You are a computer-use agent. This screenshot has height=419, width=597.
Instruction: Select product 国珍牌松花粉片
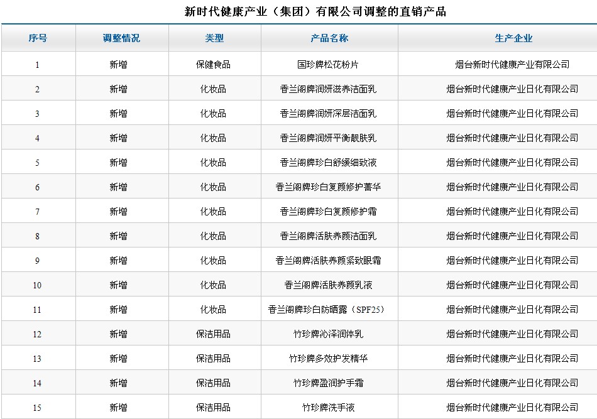pos(328,64)
